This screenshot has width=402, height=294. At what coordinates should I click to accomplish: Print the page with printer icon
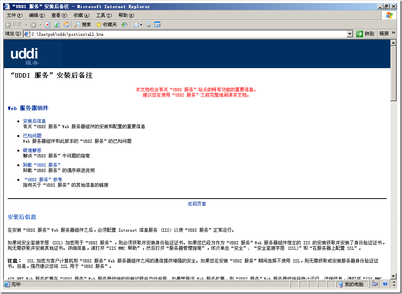click(x=148, y=25)
